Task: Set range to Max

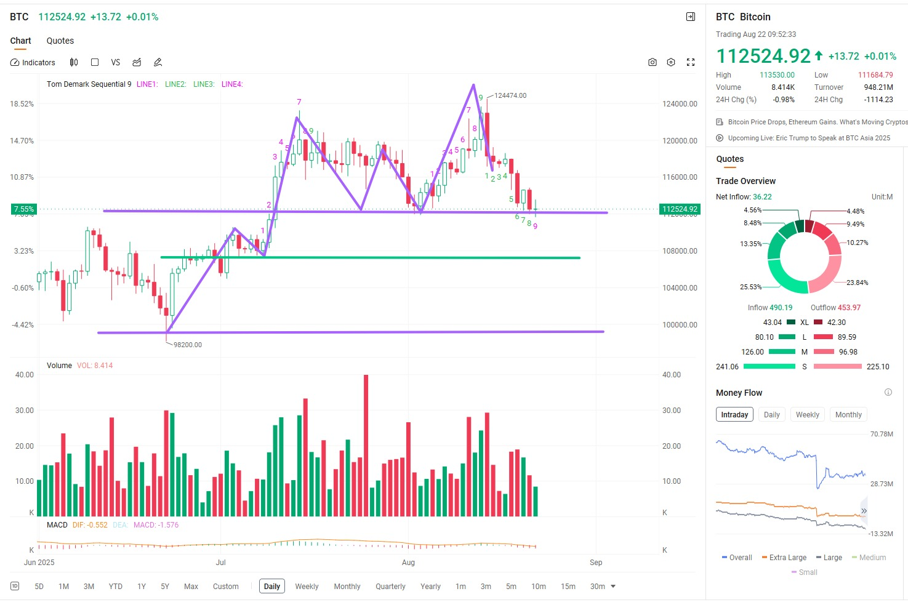Action: 191,586
